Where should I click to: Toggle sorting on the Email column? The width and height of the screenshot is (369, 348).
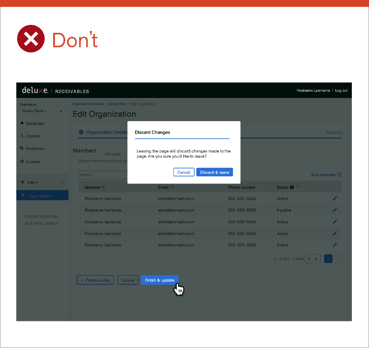173,187
